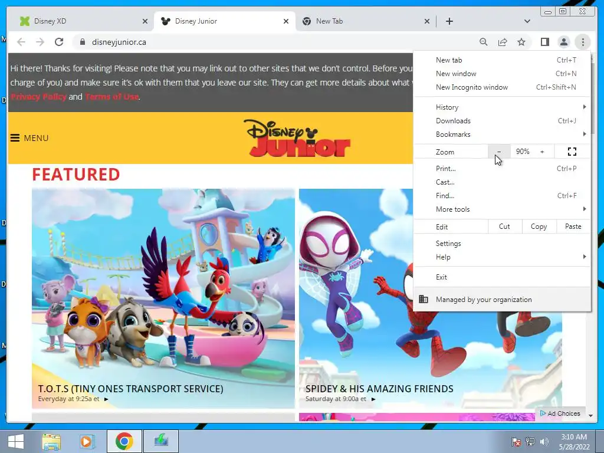This screenshot has height=453, width=604.
Task: Click the share this page icon
Action: tap(503, 42)
